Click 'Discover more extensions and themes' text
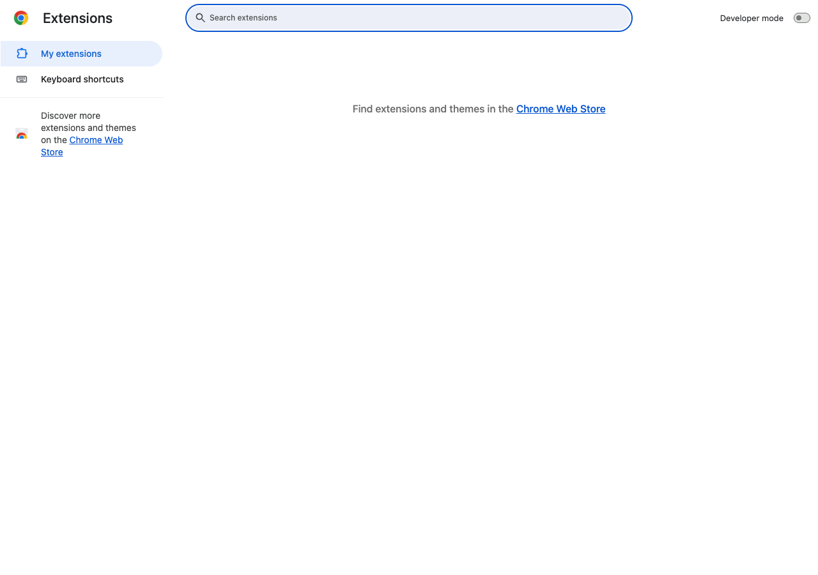818x575 pixels. 88,121
